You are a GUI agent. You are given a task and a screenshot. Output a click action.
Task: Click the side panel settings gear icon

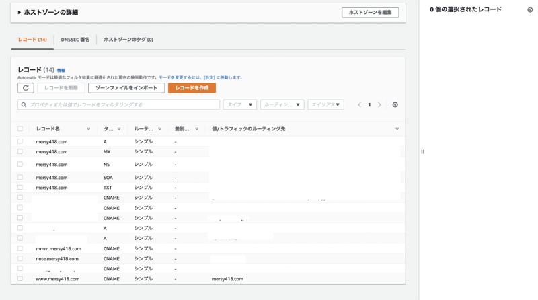click(x=530, y=10)
